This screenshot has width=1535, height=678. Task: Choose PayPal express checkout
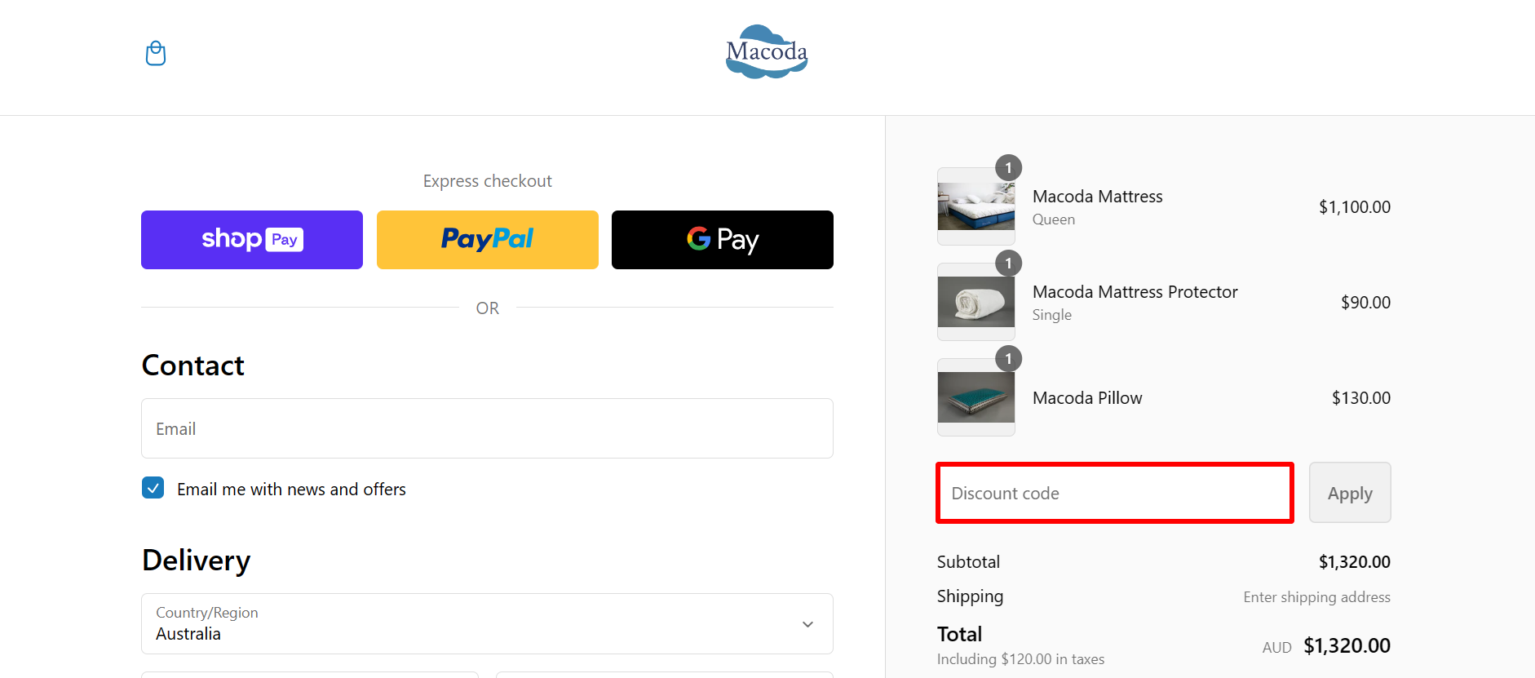[x=488, y=240]
